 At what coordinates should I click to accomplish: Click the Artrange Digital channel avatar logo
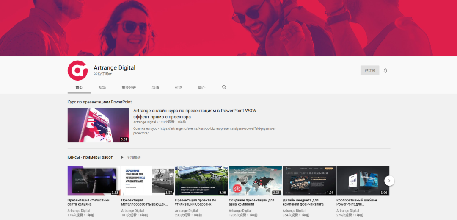(78, 70)
